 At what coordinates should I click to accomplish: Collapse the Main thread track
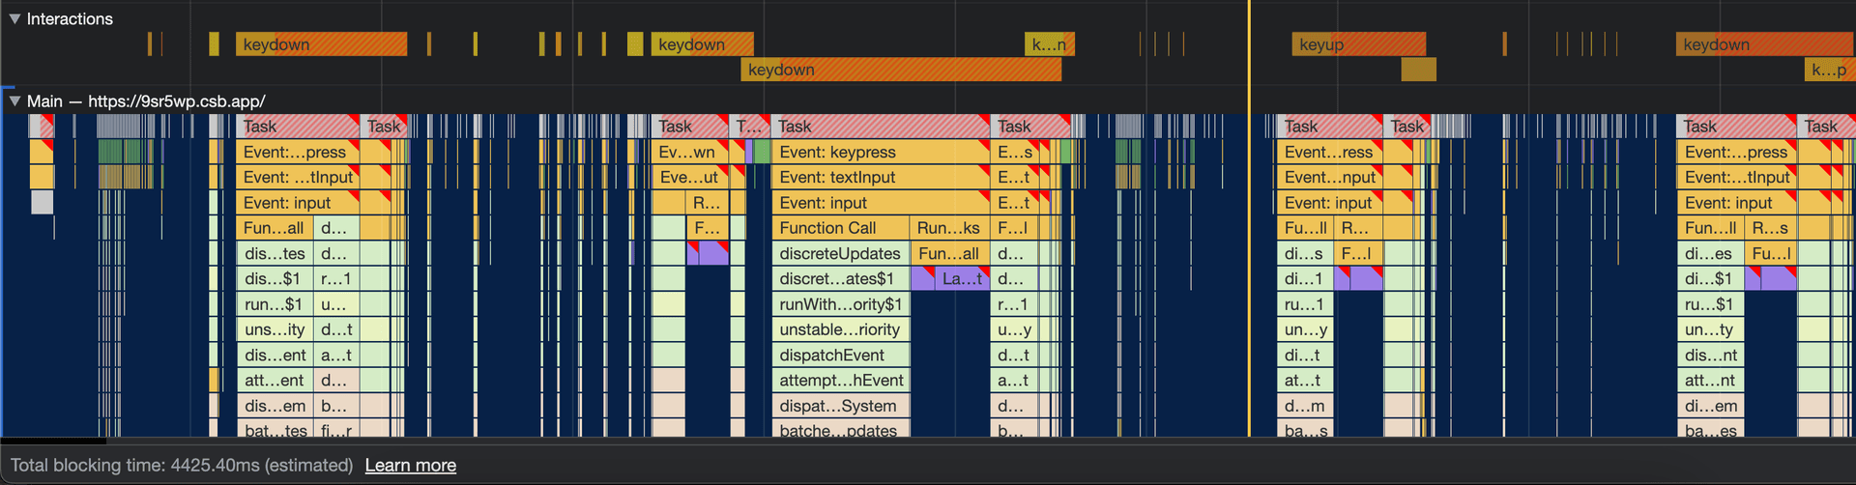[x=14, y=100]
